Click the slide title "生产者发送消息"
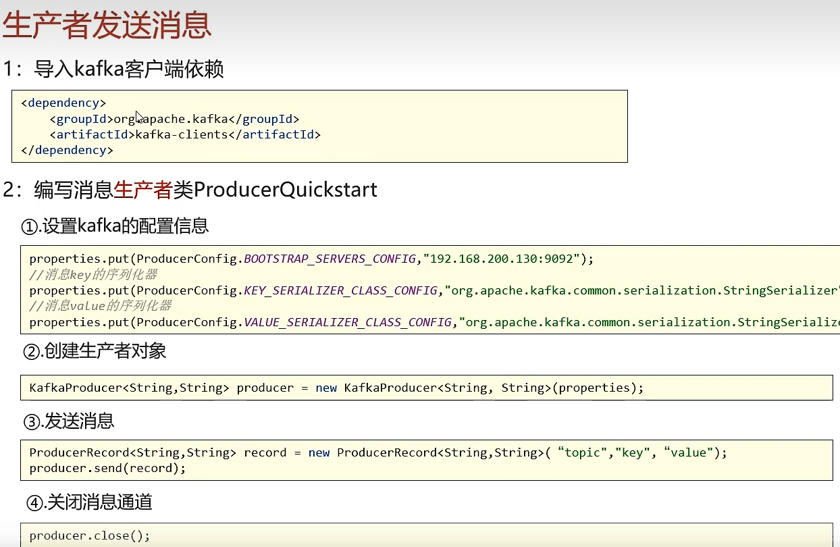This screenshot has height=547, width=840. coord(107,26)
